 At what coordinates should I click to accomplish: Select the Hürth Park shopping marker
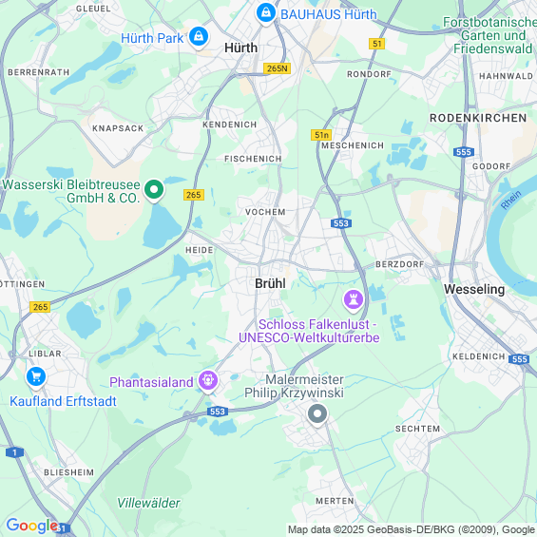pos(198,37)
